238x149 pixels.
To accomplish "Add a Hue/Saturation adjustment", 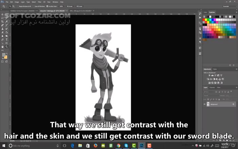I will click(x=208, y=79).
